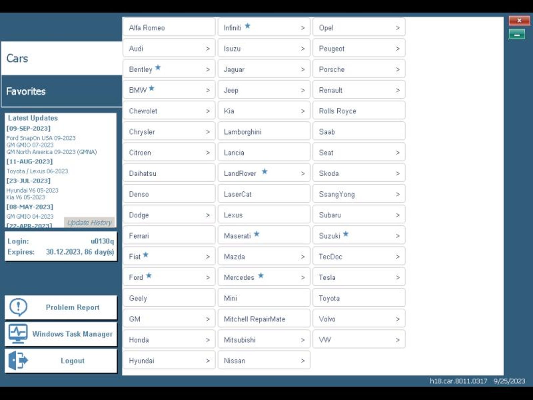Select the Hyundai brand
The height and width of the screenshot is (400, 533).
(169, 360)
